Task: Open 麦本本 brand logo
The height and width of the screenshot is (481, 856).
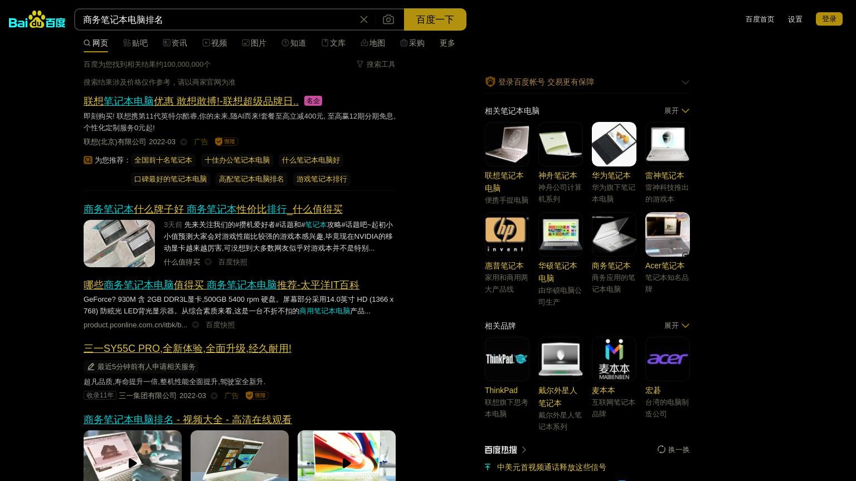Action: point(614,359)
